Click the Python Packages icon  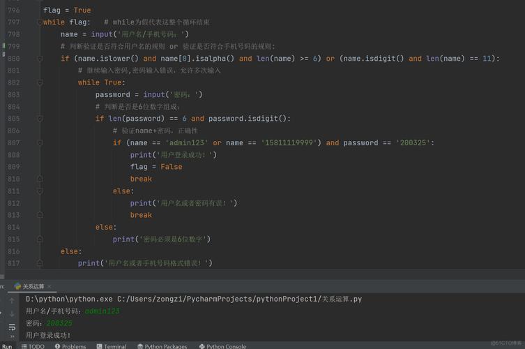coord(140,346)
